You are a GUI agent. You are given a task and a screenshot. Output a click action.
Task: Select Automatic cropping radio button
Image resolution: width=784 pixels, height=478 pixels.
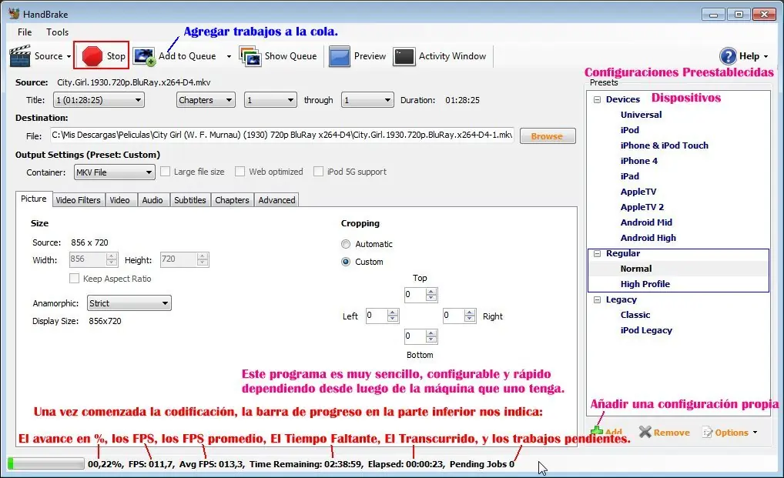pos(346,244)
